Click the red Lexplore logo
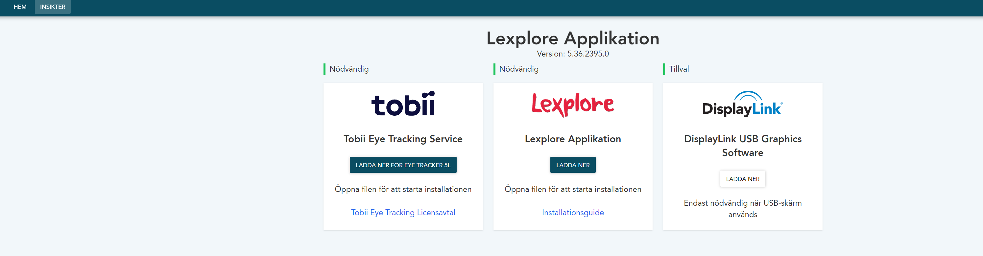983x256 pixels. click(573, 105)
